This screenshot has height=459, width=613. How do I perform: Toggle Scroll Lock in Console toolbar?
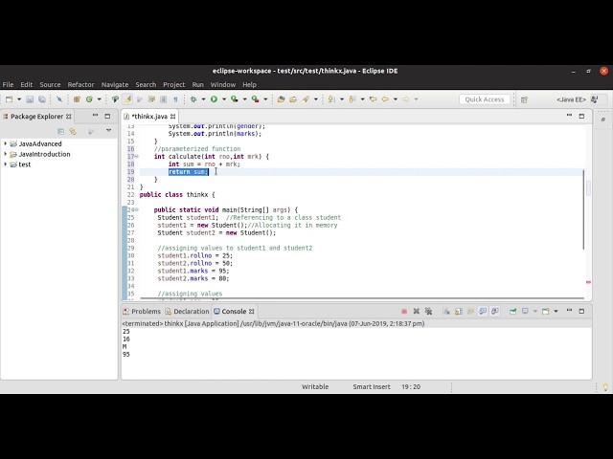[458, 311]
